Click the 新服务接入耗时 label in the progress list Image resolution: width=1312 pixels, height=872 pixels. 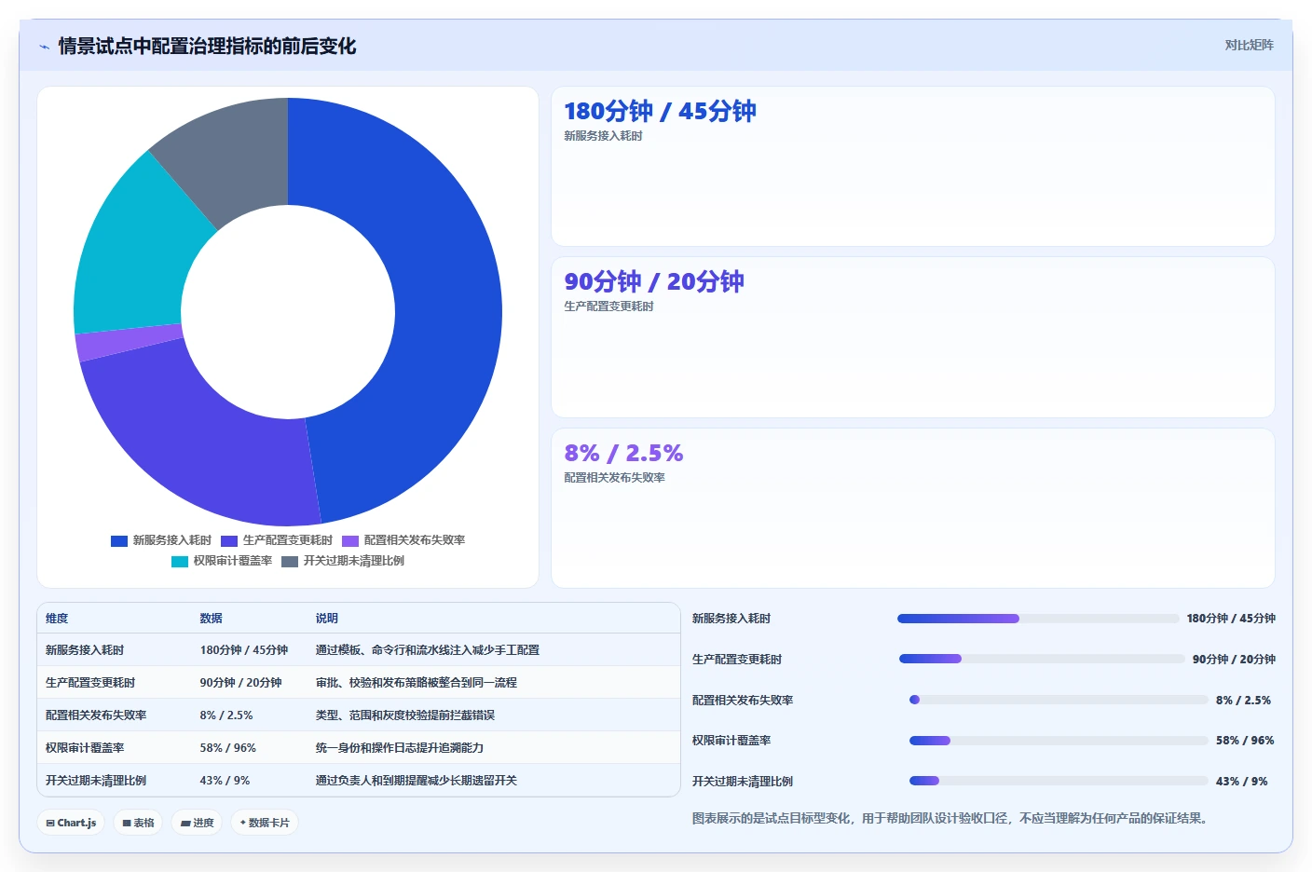pyautogui.click(x=731, y=619)
